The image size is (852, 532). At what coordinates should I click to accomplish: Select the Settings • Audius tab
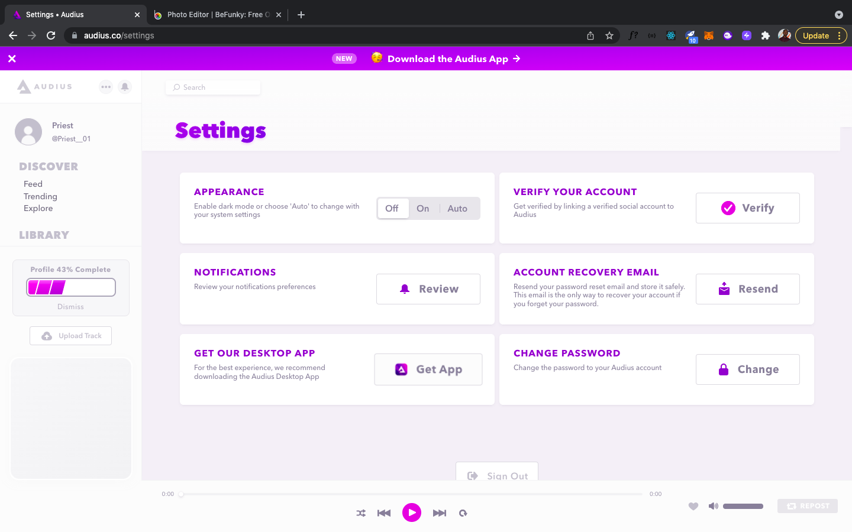coord(75,15)
